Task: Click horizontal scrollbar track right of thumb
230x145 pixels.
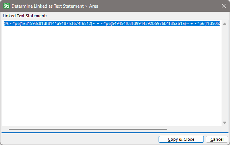Action: click(x=194, y=129)
